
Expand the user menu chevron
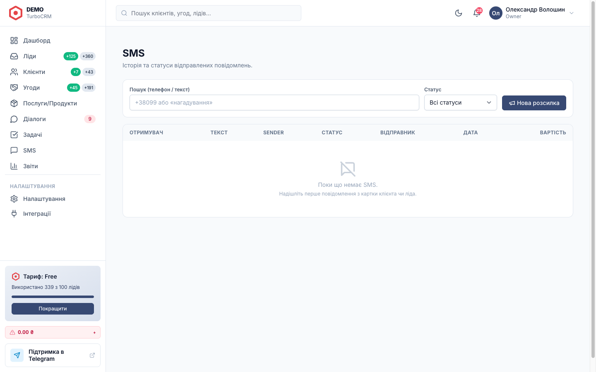[x=572, y=13]
